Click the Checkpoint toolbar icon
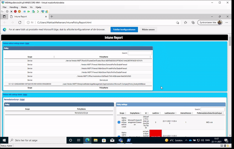This screenshot has width=234, height=149. coord(34,11)
